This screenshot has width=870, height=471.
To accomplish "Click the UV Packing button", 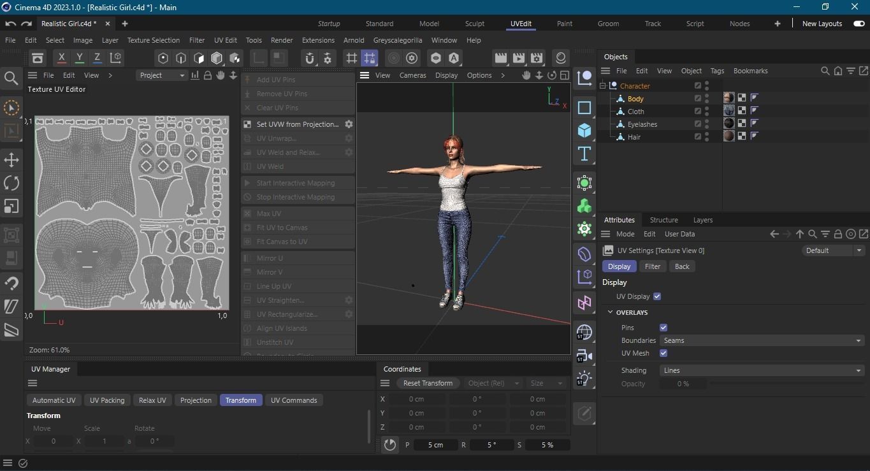I will click(x=107, y=400).
